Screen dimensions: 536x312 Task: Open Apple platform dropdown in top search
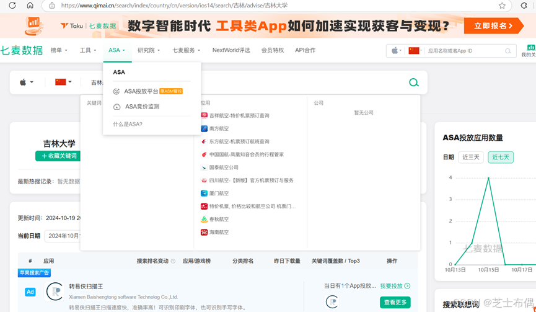(396, 51)
